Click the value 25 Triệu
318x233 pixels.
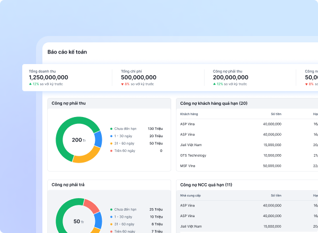[156, 209]
